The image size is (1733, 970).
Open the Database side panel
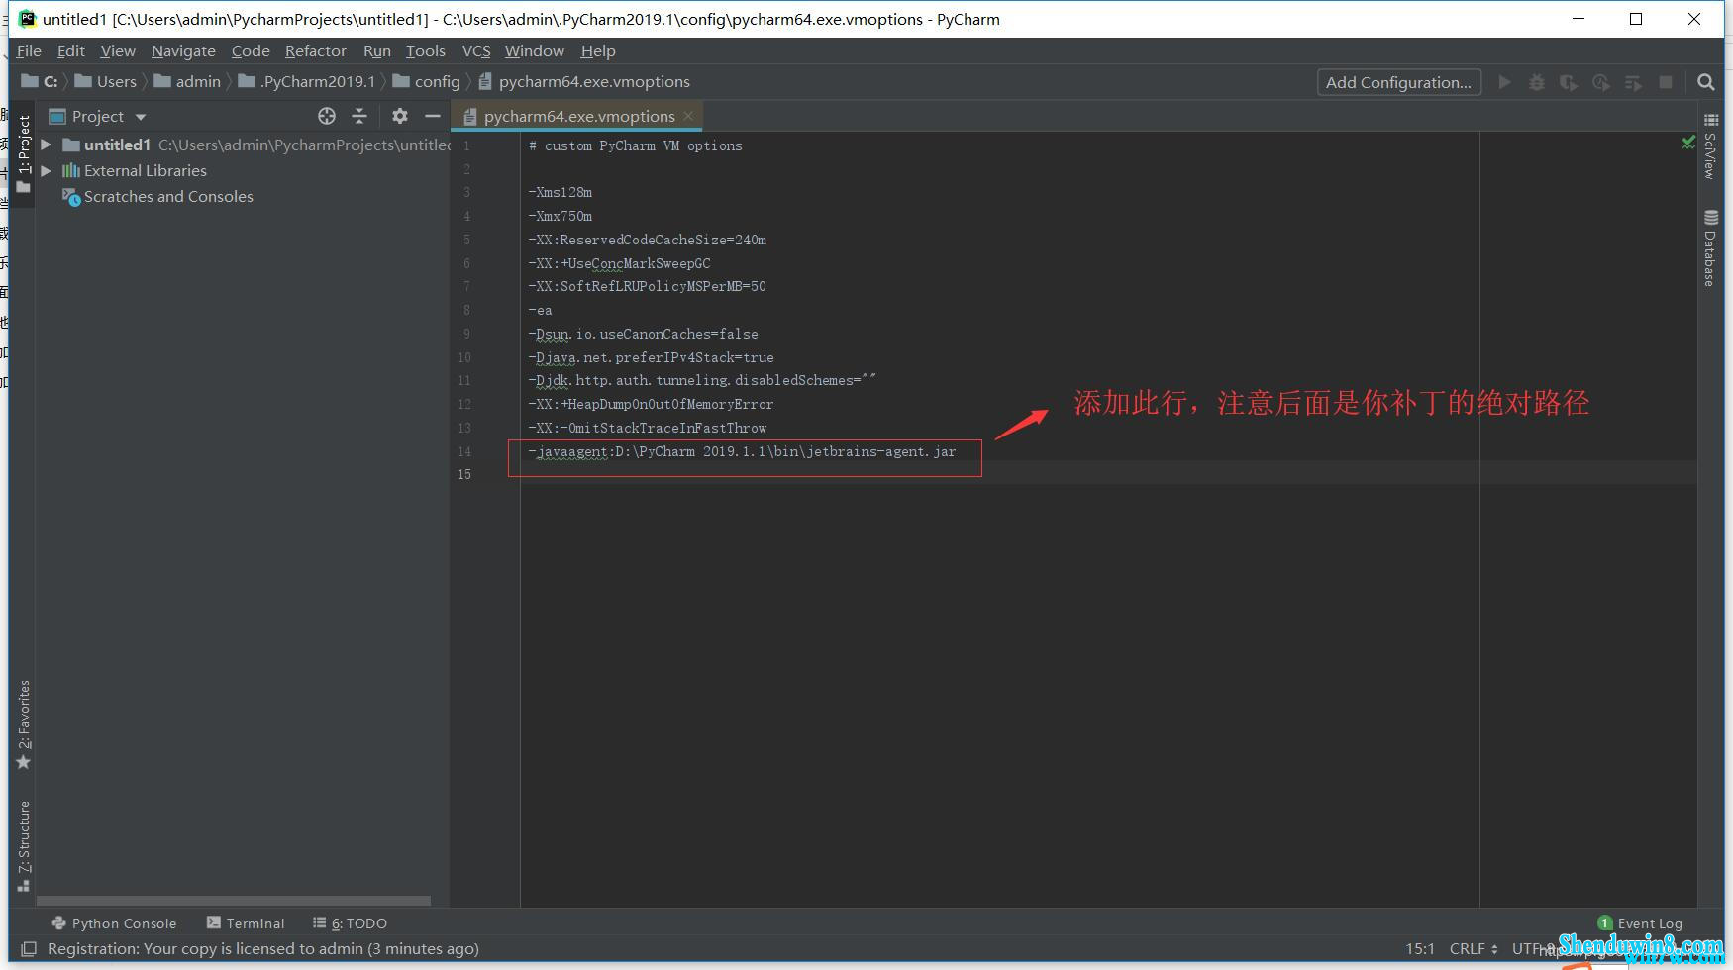pos(1710,247)
